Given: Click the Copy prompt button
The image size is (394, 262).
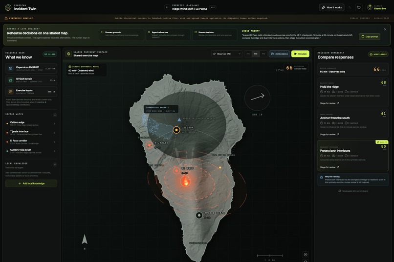Looking at the screenshot, I should pyautogui.click(x=370, y=37).
